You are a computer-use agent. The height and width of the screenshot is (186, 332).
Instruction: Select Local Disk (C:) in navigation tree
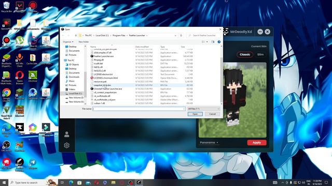point(75,94)
